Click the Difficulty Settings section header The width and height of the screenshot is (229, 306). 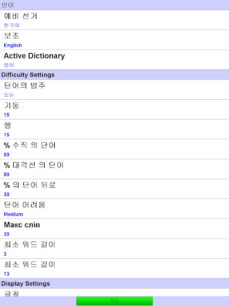[x=114, y=75]
